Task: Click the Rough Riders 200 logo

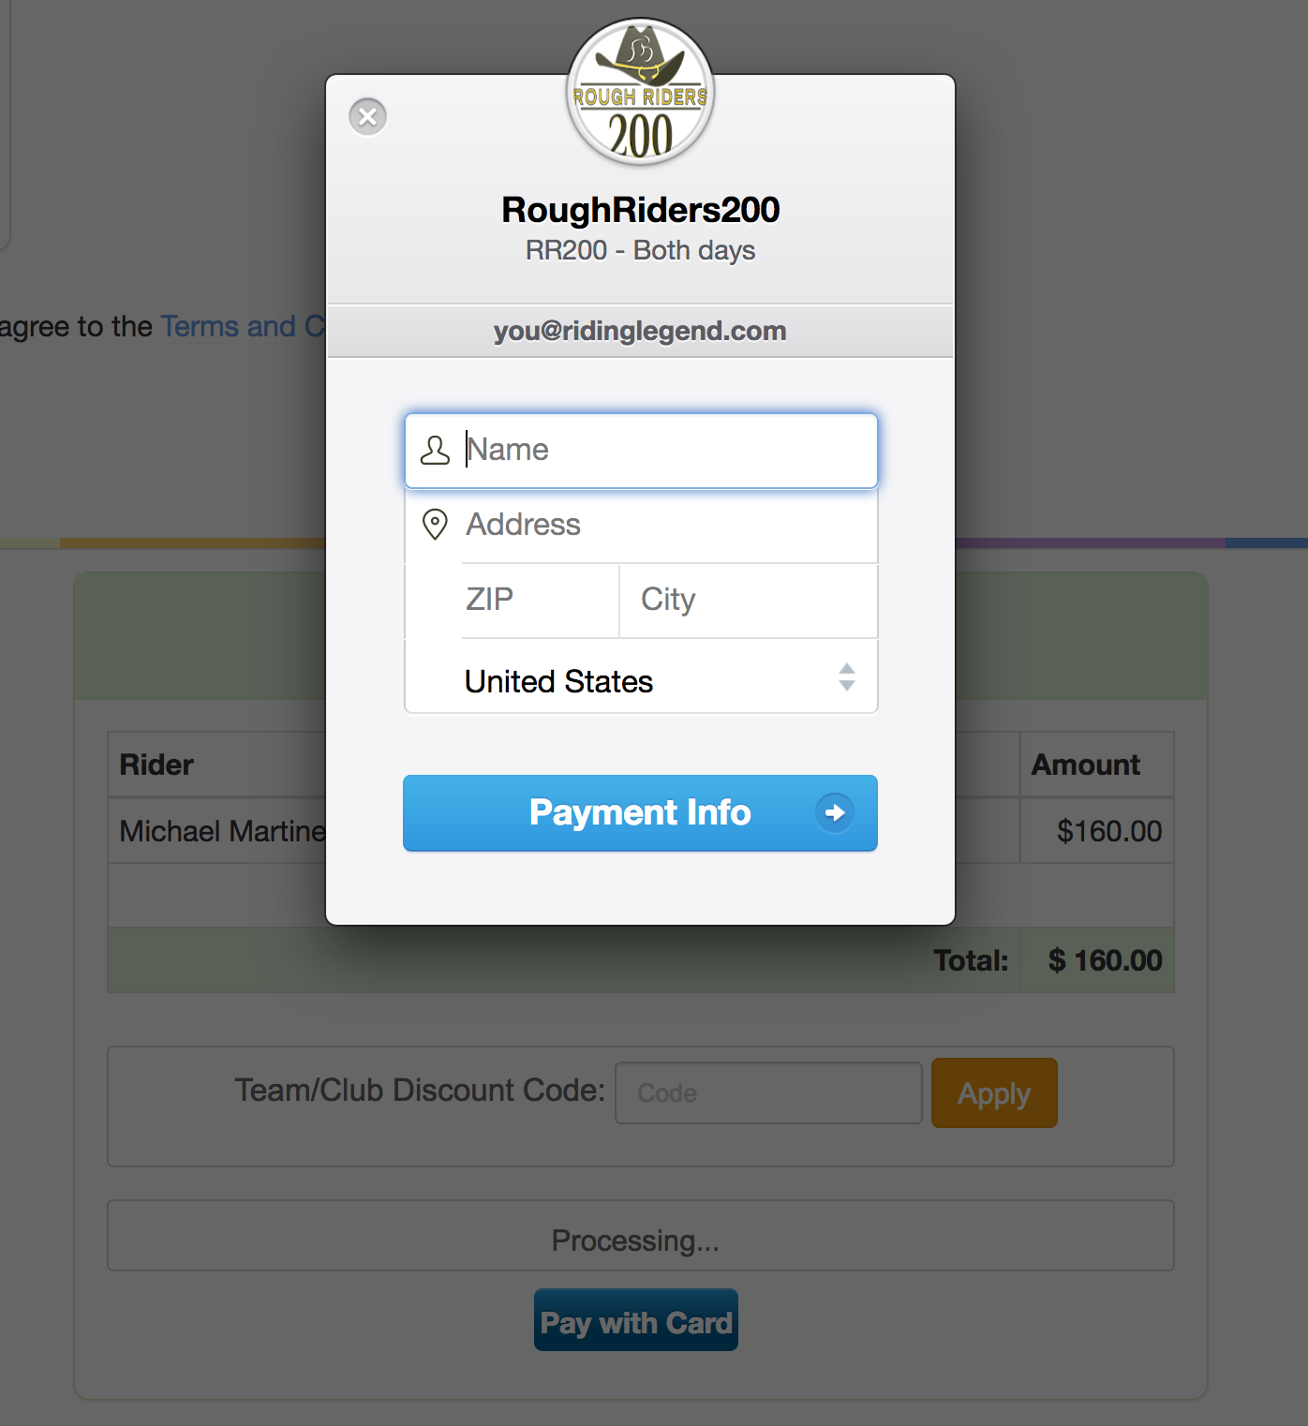Action: pos(641,93)
